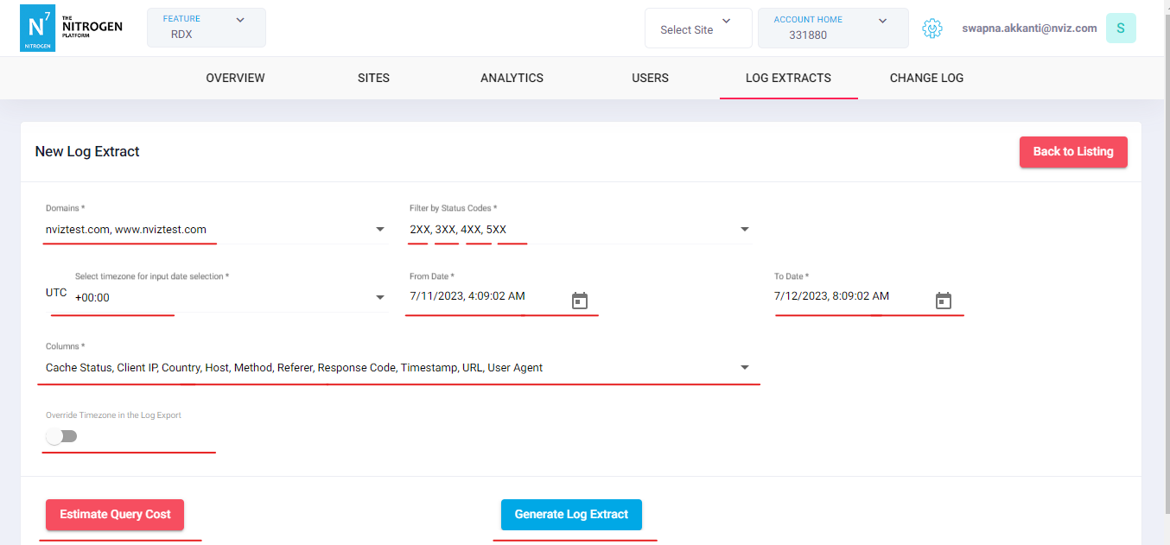Open the Select Site dropdown
The height and width of the screenshot is (545, 1170).
click(x=697, y=29)
